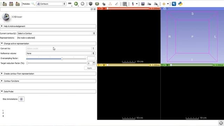
Task: Open the Python interactor icon
Action: tap(181, 4)
